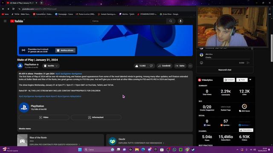Click the page vertical scrollbar

tap(272, 48)
